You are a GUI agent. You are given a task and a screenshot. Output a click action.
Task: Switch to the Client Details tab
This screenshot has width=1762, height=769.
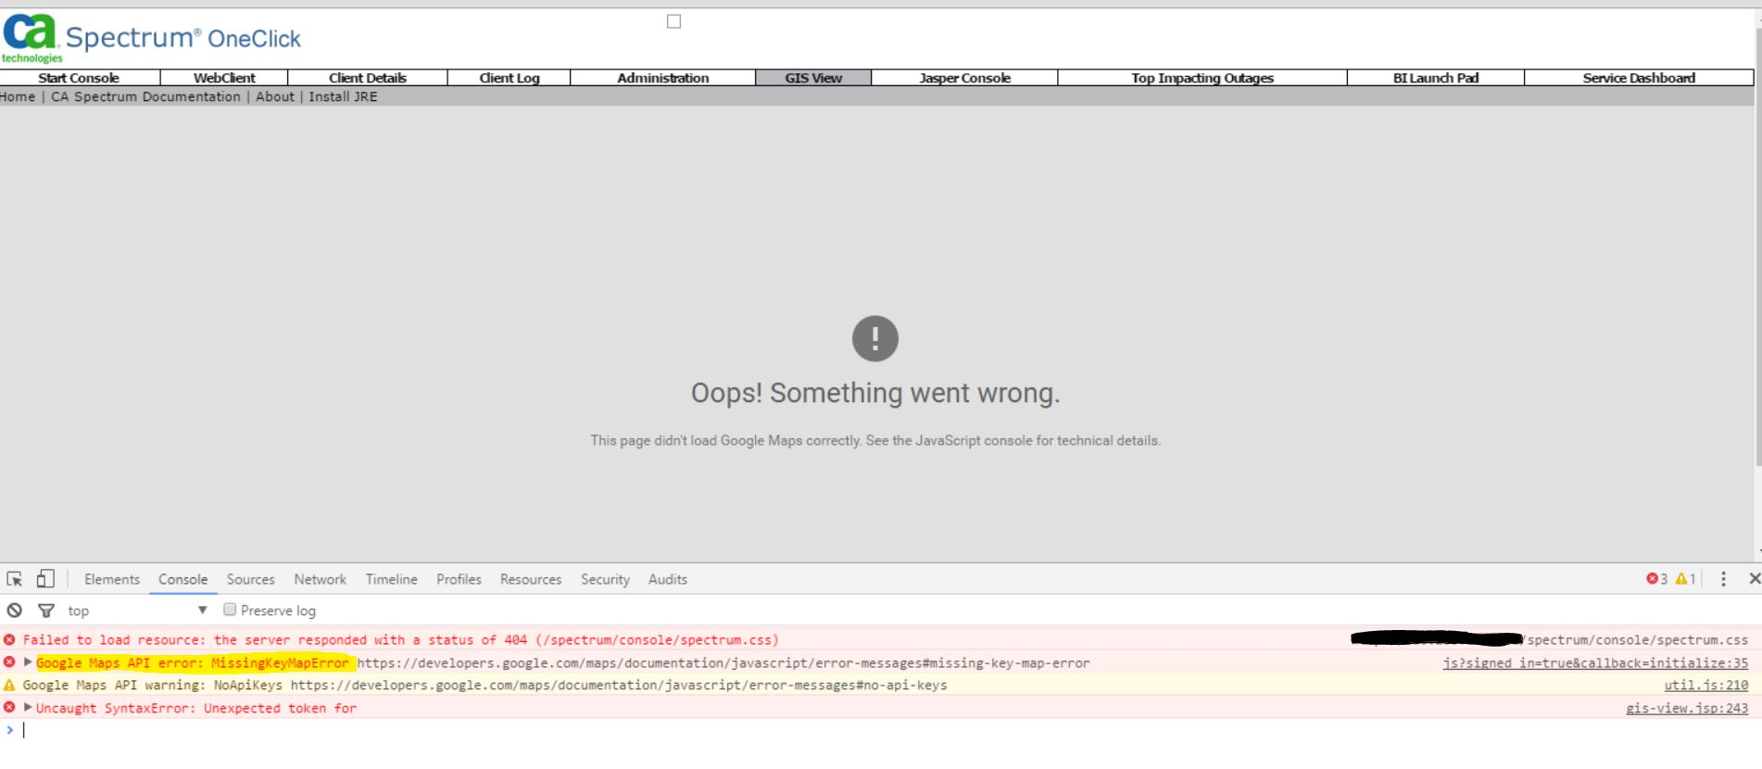click(x=368, y=78)
